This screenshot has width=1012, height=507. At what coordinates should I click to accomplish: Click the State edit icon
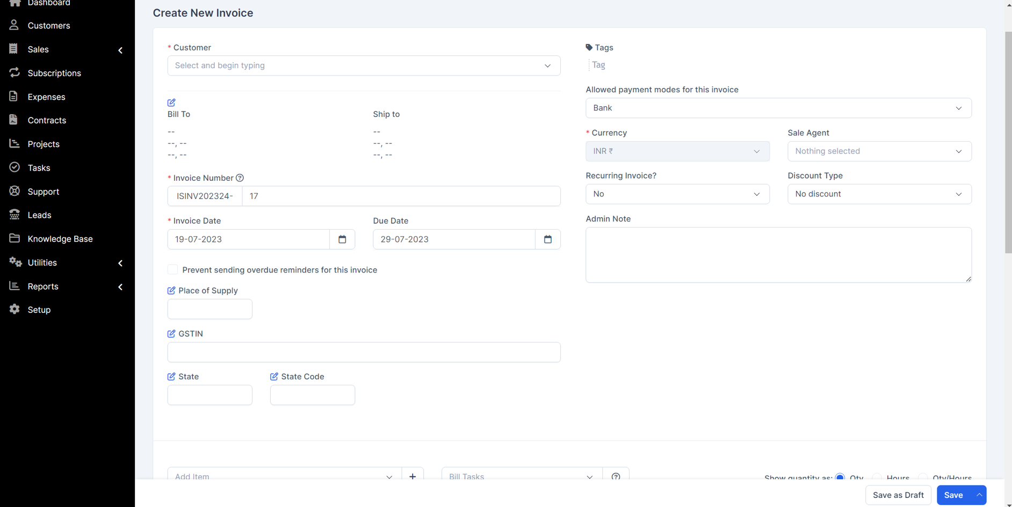[x=171, y=377]
